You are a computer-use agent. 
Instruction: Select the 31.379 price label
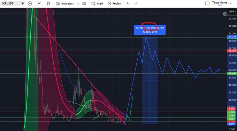point(232,37)
